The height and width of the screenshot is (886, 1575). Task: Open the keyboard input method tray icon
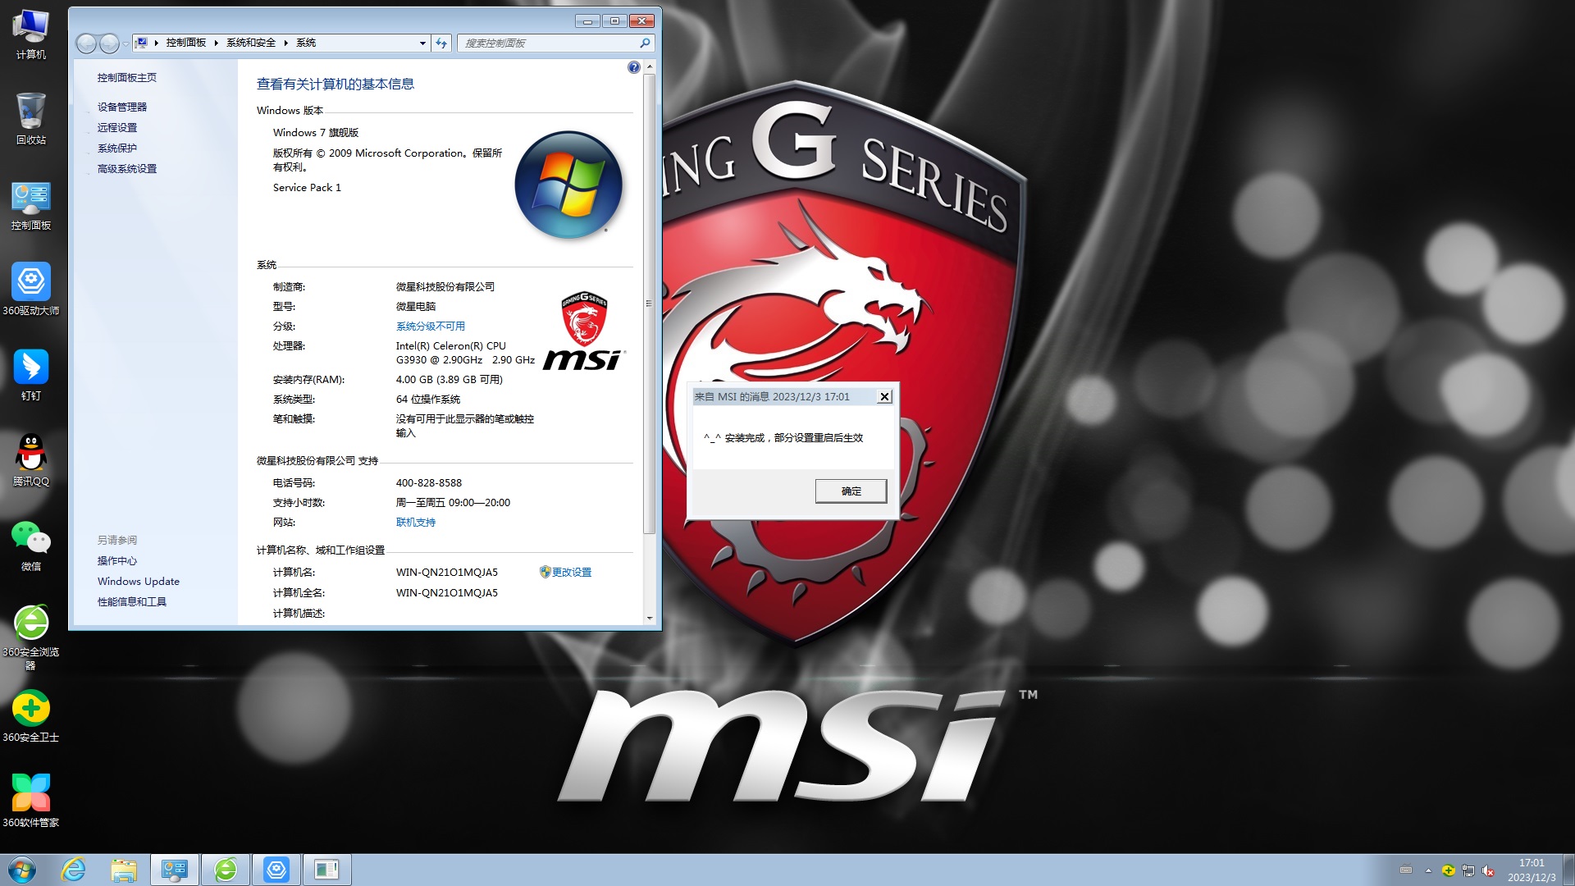pos(1406,870)
